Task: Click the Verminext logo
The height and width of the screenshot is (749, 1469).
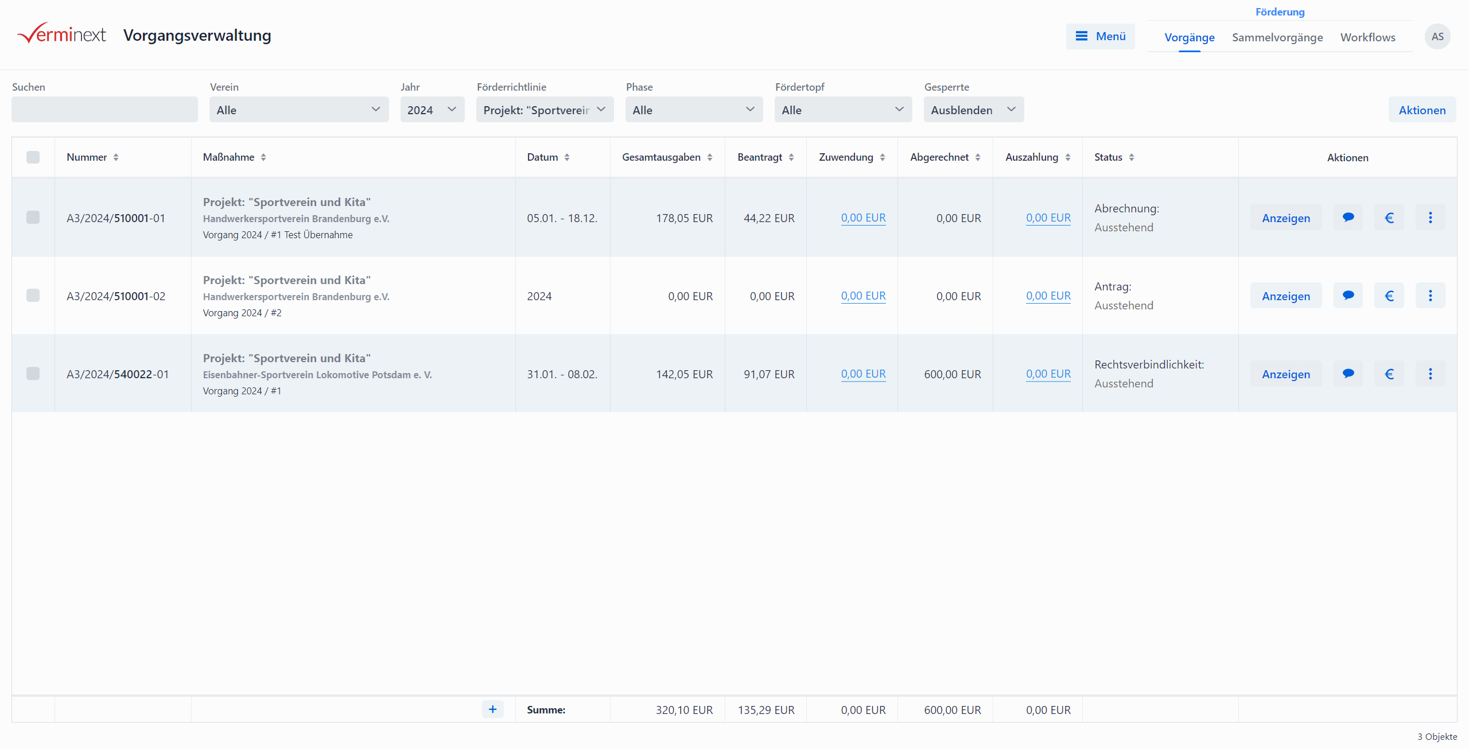Action: (x=62, y=34)
